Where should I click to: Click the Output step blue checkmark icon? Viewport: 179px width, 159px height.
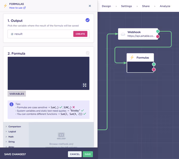tap(87, 20)
